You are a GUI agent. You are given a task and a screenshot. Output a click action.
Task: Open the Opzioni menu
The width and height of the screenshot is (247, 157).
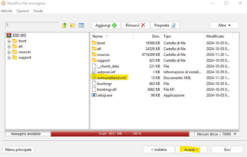pos(23,11)
